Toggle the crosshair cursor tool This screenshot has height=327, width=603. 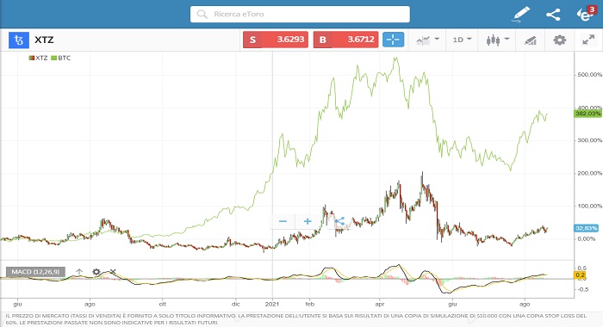393,40
